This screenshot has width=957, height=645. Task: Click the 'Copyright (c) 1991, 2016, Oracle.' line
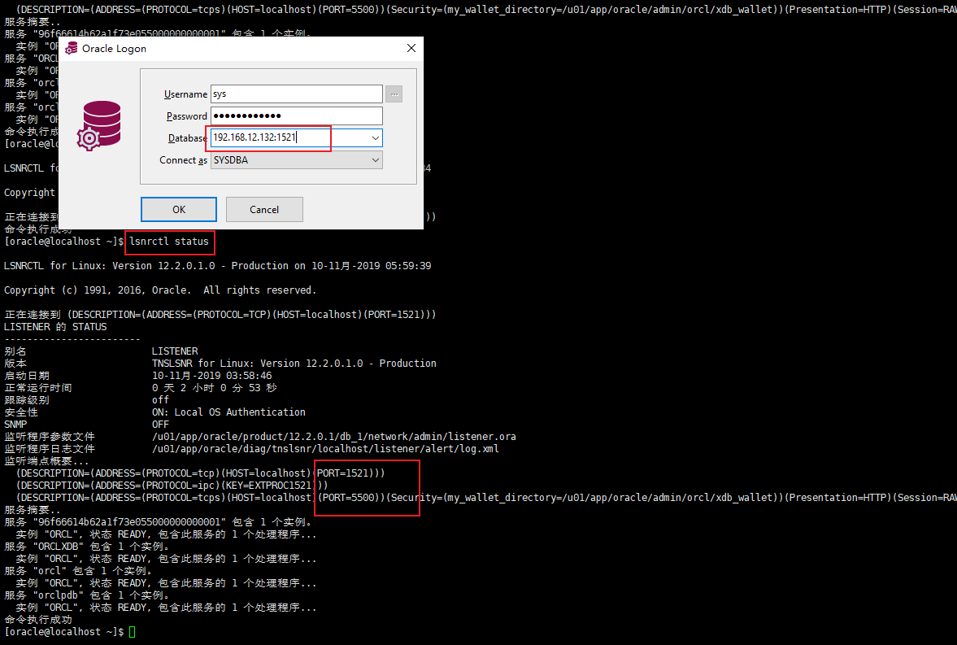click(x=160, y=290)
